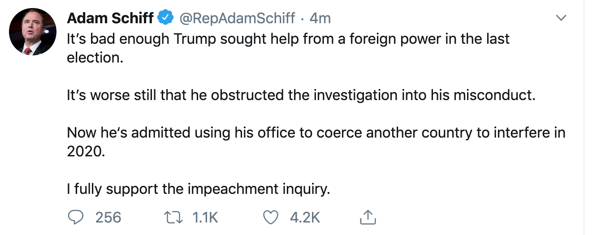Click the Adam Schiff display name

pyautogui.click(x=110, y=18)
